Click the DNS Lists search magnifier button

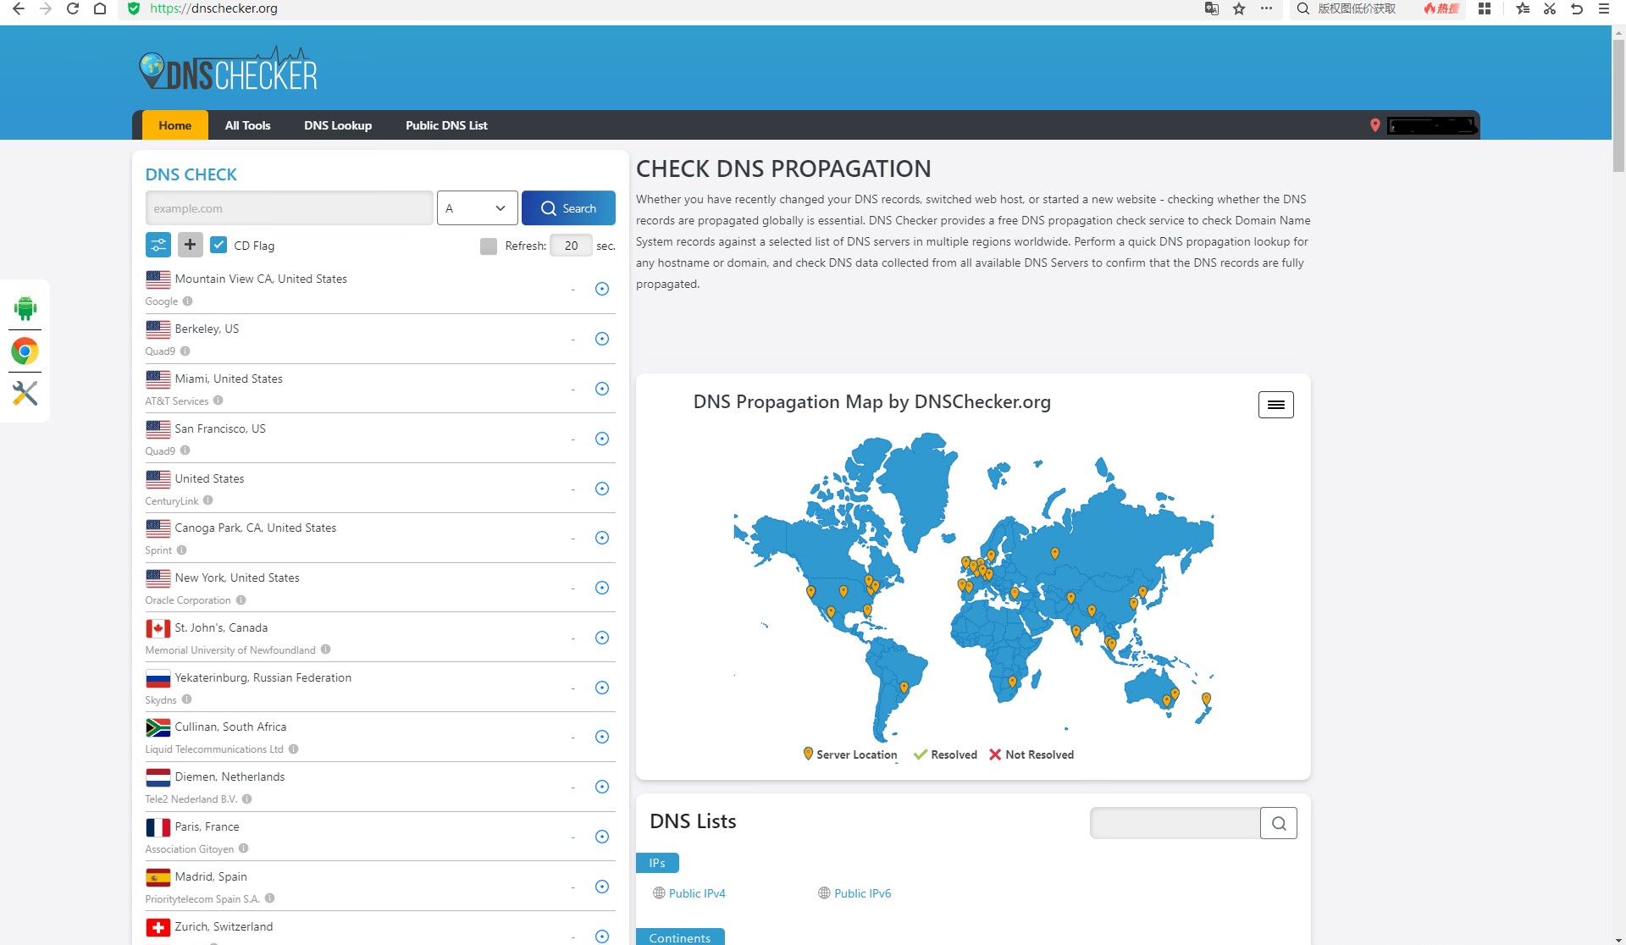tap(1279, 823)
